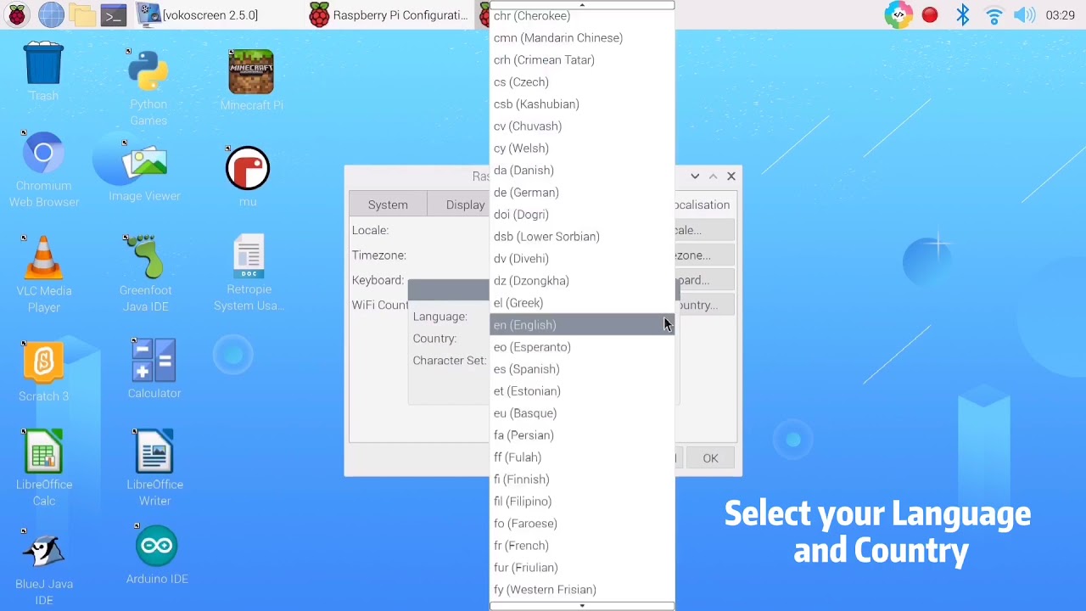Open LibreOffice Calc desktop shortcut
The width and height of the screenshot is (1086, 611).
pos(44,468)
